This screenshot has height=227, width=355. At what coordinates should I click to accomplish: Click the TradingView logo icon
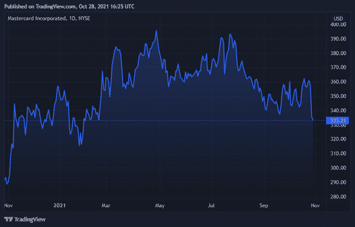(8, 219)
